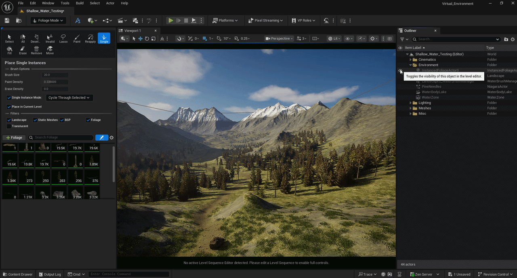
Task: Activate the Paint foliage tool
Action: [x=77, y=38]
